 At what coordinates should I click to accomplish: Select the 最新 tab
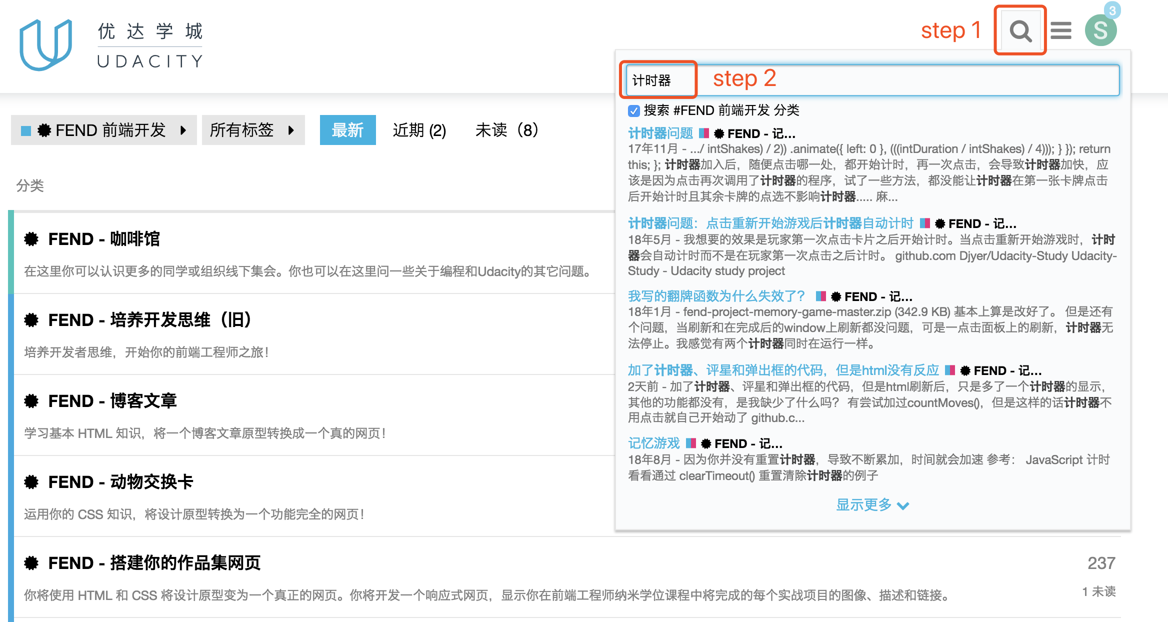pos(347,130)
